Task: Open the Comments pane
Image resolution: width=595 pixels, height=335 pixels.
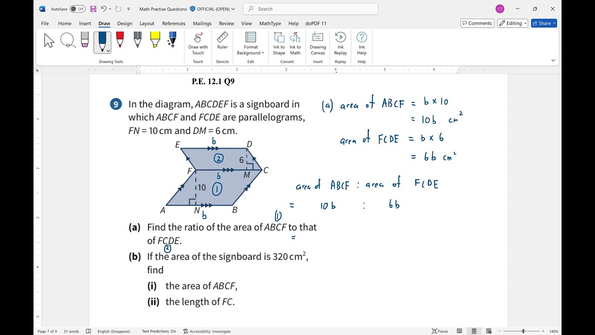Action: click(477, 23)
